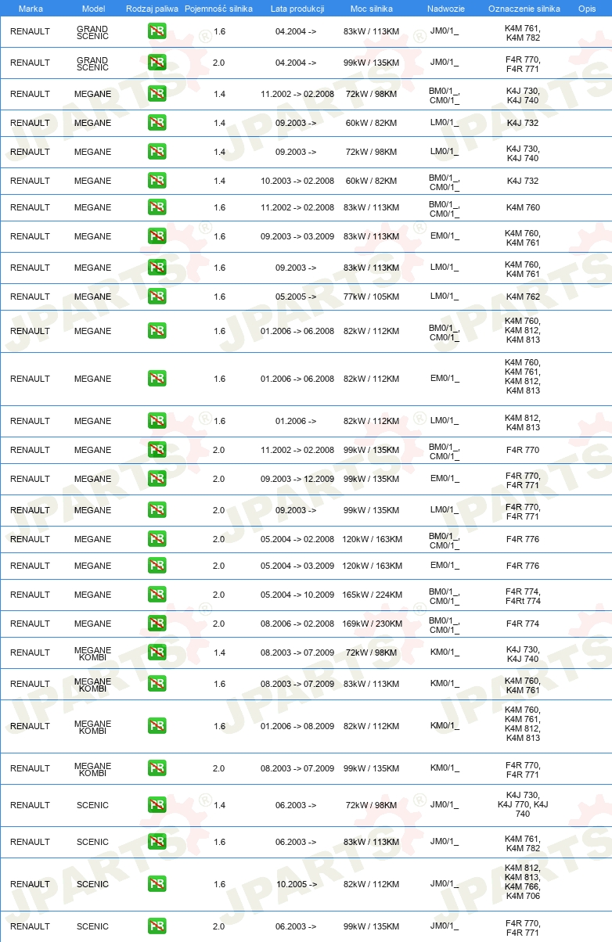Click fuel icon in MEGANE KOMBI 1.6 08.2003 row
The height and width of the screenshot is (942, 612).
(x=157, y=684)
